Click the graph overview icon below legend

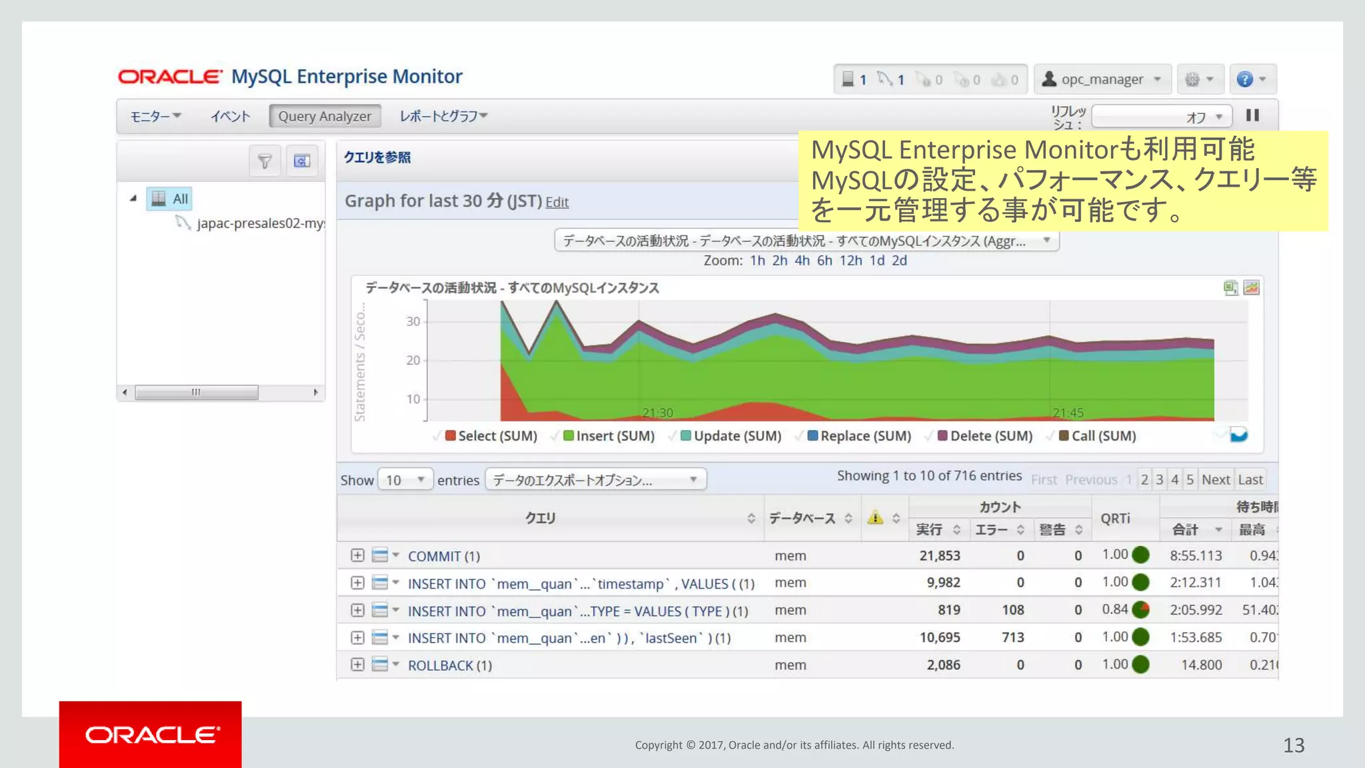pos(1238,435)
